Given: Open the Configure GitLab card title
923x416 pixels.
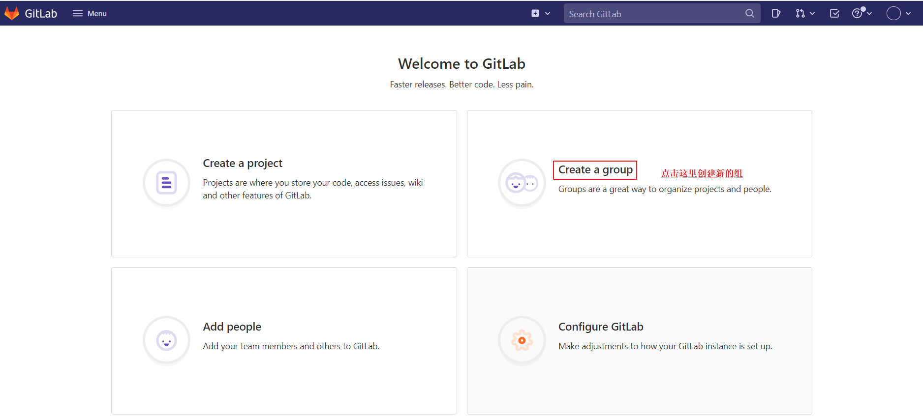Looking at the screenshot, I should 601,327.
